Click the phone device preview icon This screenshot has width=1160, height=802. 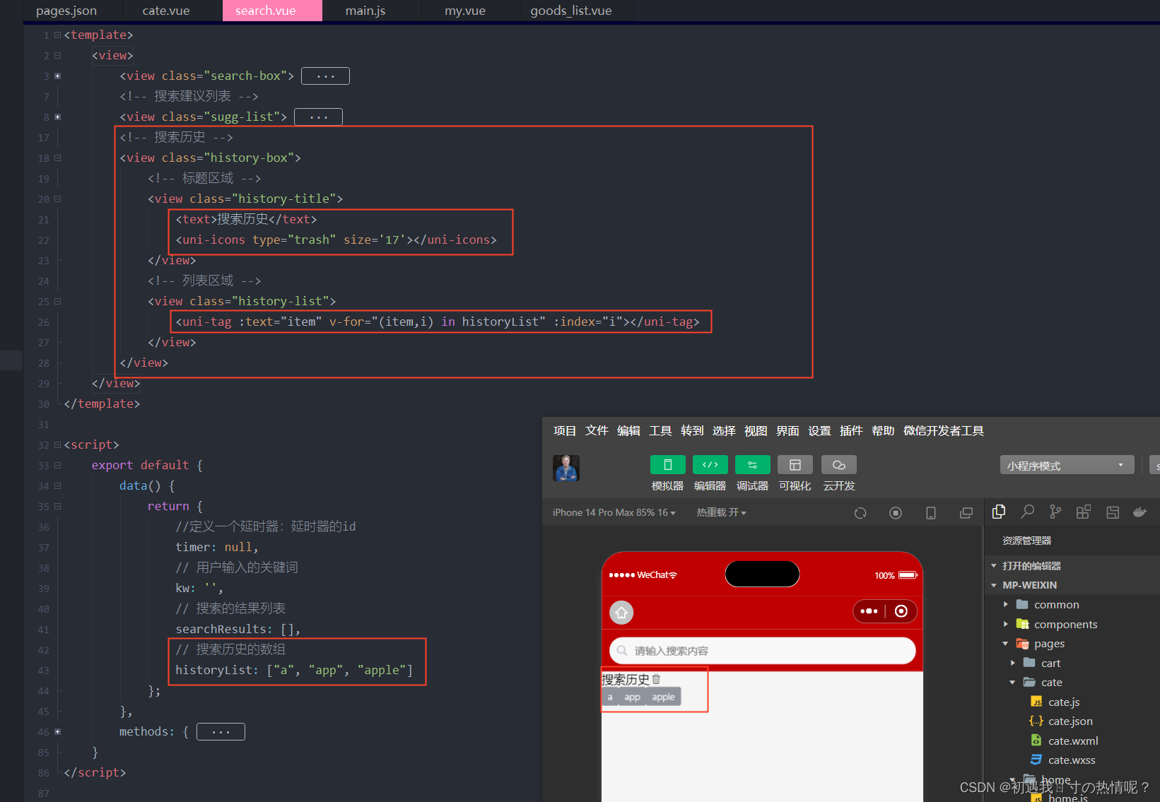click(931, 513)
